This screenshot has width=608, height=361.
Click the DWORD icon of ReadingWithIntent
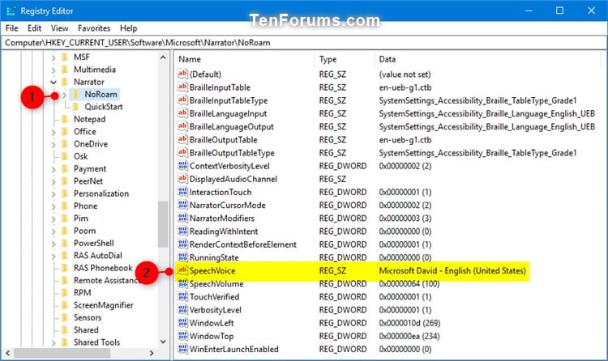(182, 231)
